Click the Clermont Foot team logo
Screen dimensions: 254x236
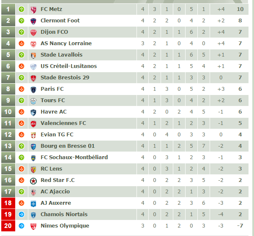[33, 21]
